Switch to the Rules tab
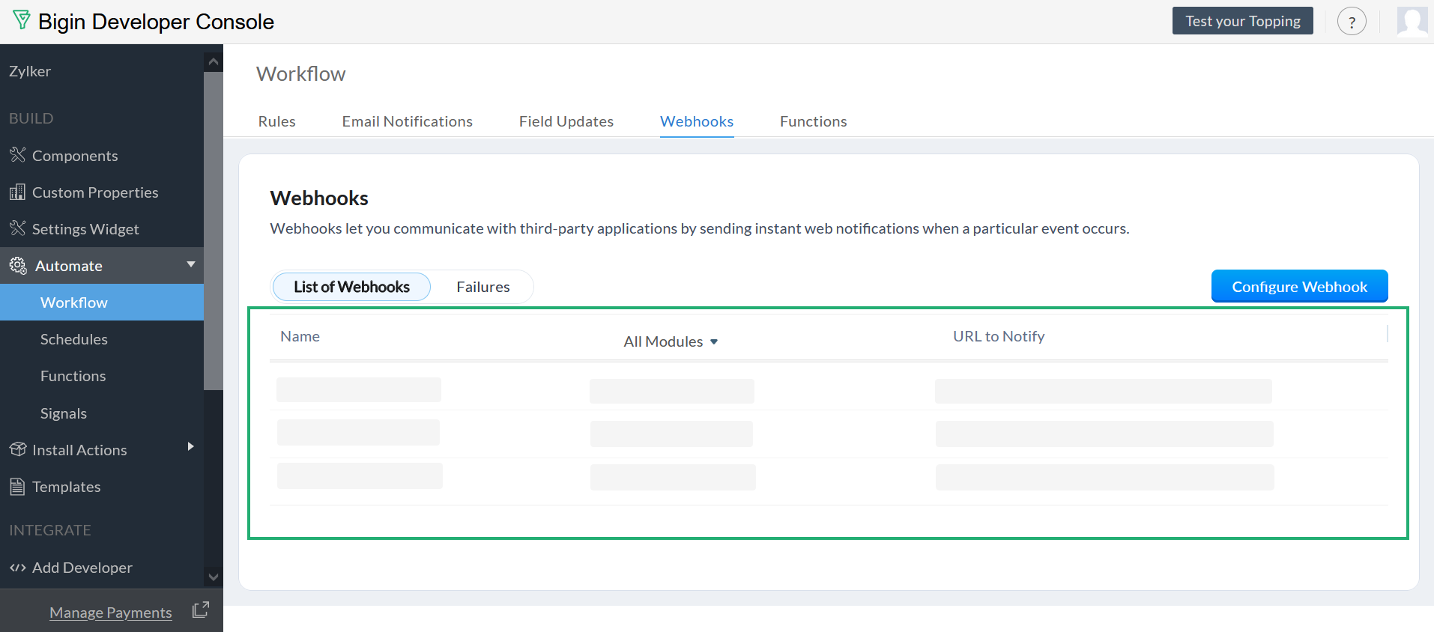The height and width of the screenshot is (632, 1434). pyautogui.click(x=276, y=121)
